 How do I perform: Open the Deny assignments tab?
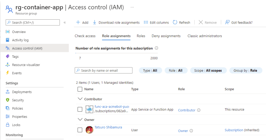166,36
